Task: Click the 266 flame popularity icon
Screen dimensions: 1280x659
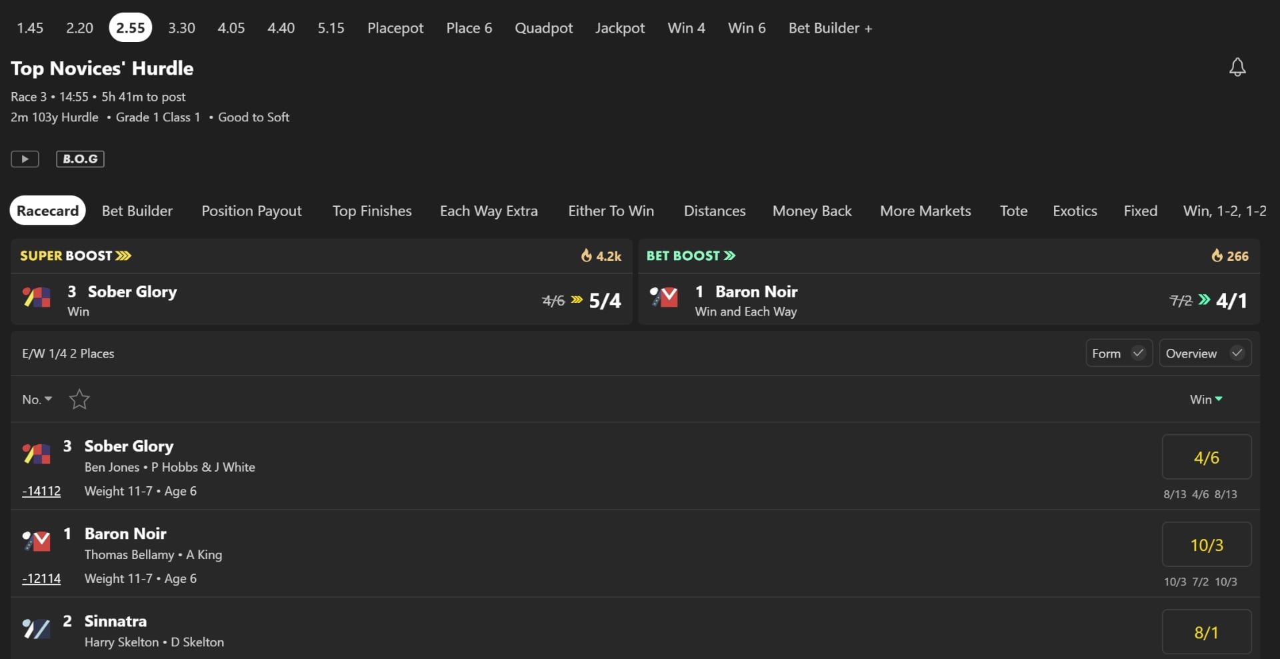Action: (x=1217, y=255)
